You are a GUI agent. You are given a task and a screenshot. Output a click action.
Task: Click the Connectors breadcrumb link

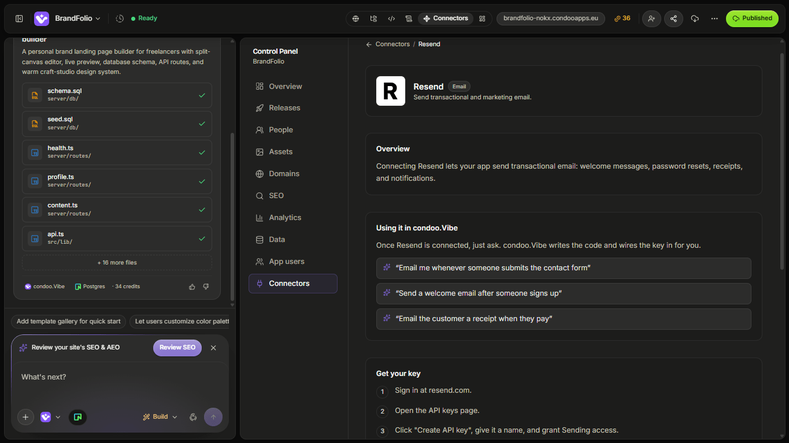[392, 44]
